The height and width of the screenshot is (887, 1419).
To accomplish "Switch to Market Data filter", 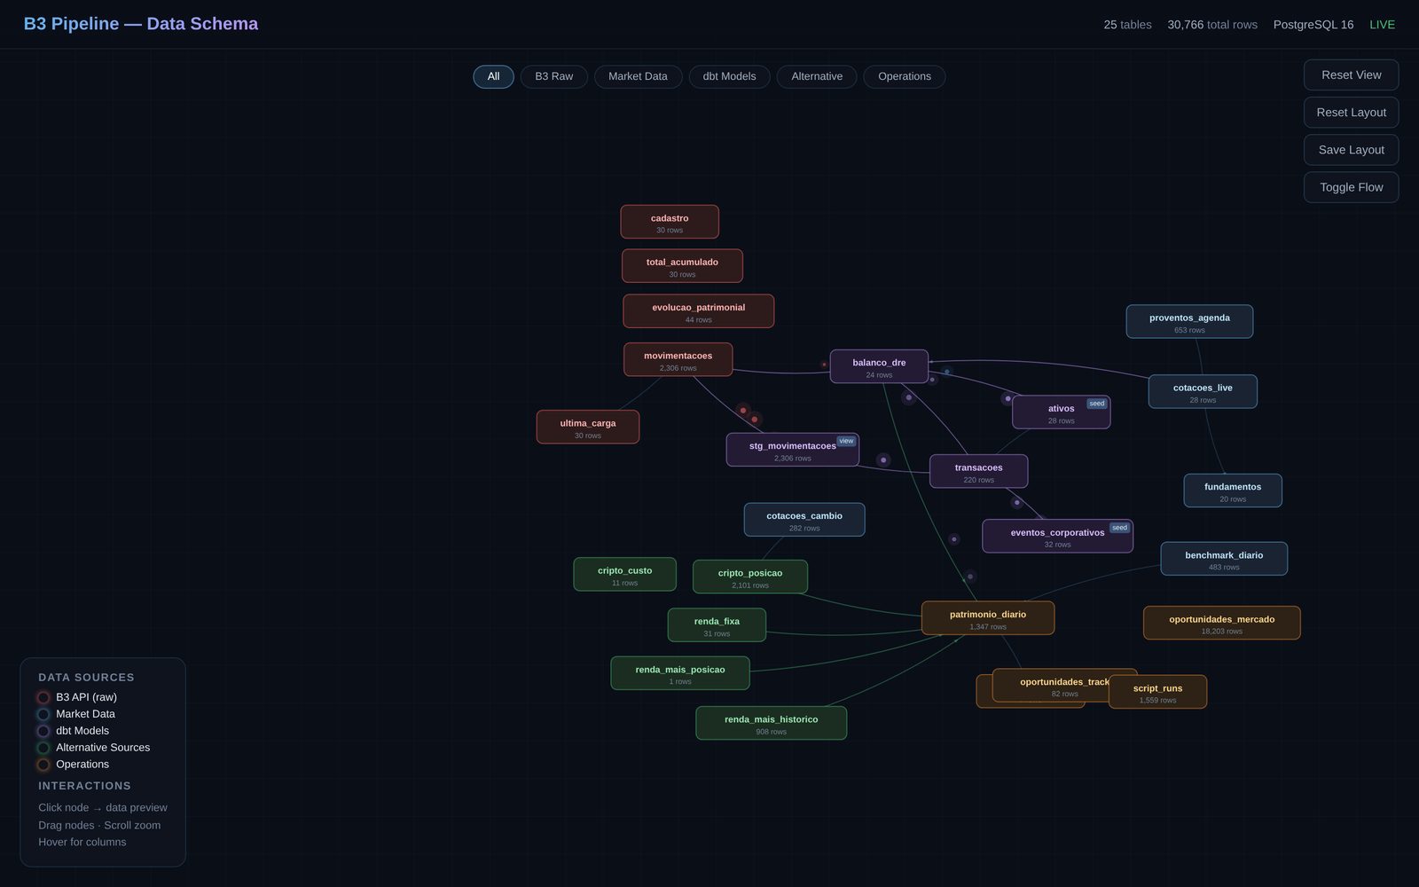I will [x=638, y=76].
